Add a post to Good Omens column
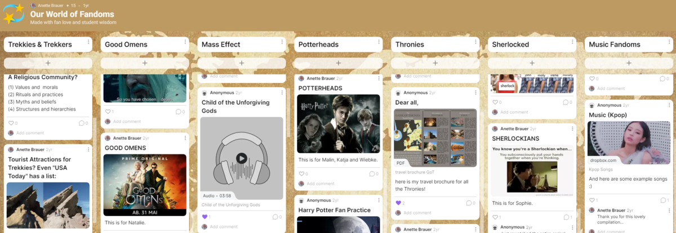This screenshot has height=233, width=676. (144, 63)
